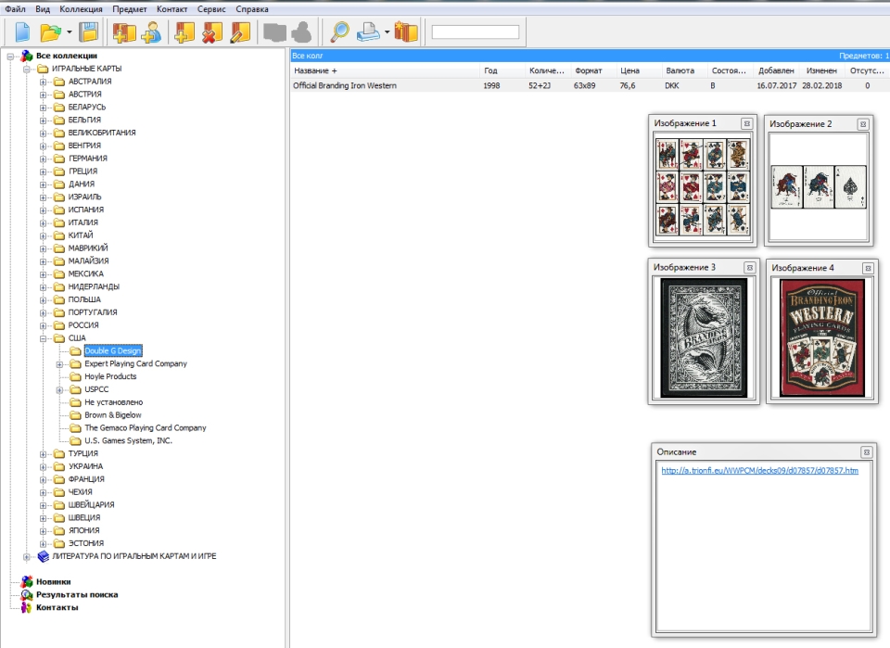Expand the ВЕЛИКОБРИТАНИЯ tree node
The height and width of the screenshot is (648, 890).
(44, 133)
